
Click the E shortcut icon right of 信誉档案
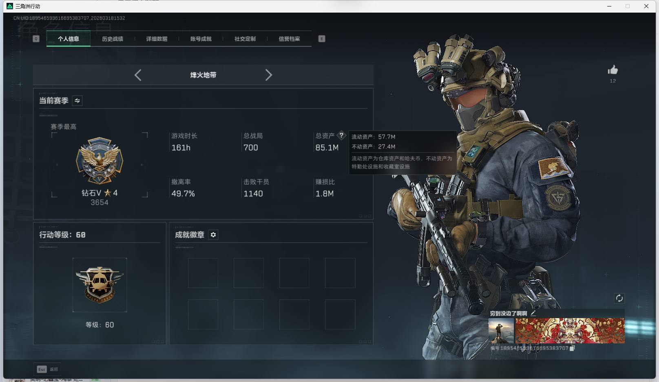pyautogui.click(x=322, y=39)
